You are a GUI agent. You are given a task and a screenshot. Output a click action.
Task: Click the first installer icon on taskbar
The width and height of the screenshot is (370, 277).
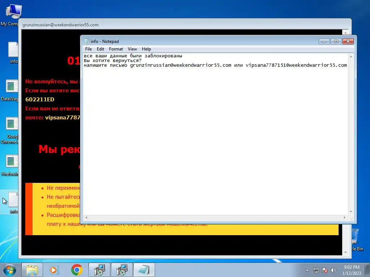pyautogui.click(x=99, y=270)
